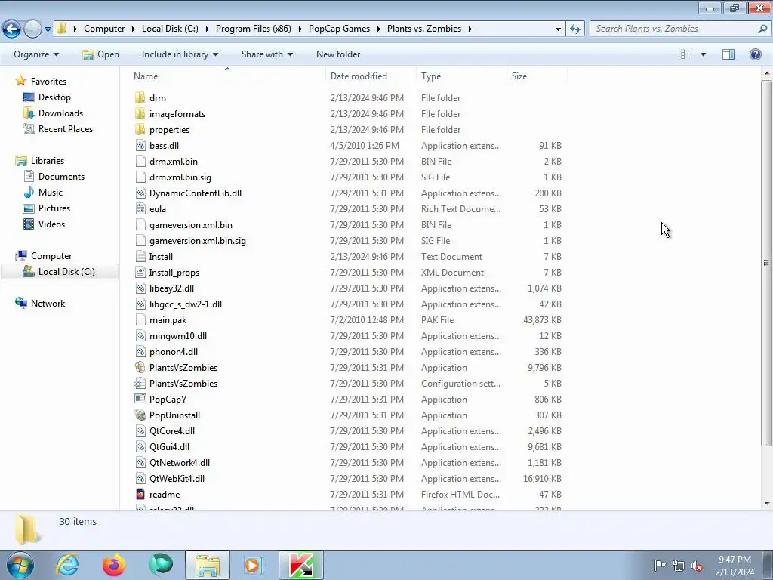The height and width of the screenshot is (580, 773).
Task: Open the Pictures library
Action: coord(54,208)
